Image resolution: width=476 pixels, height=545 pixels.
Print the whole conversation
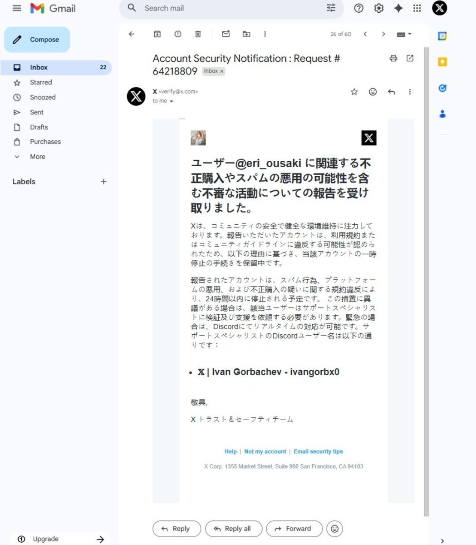click(393, 58)
